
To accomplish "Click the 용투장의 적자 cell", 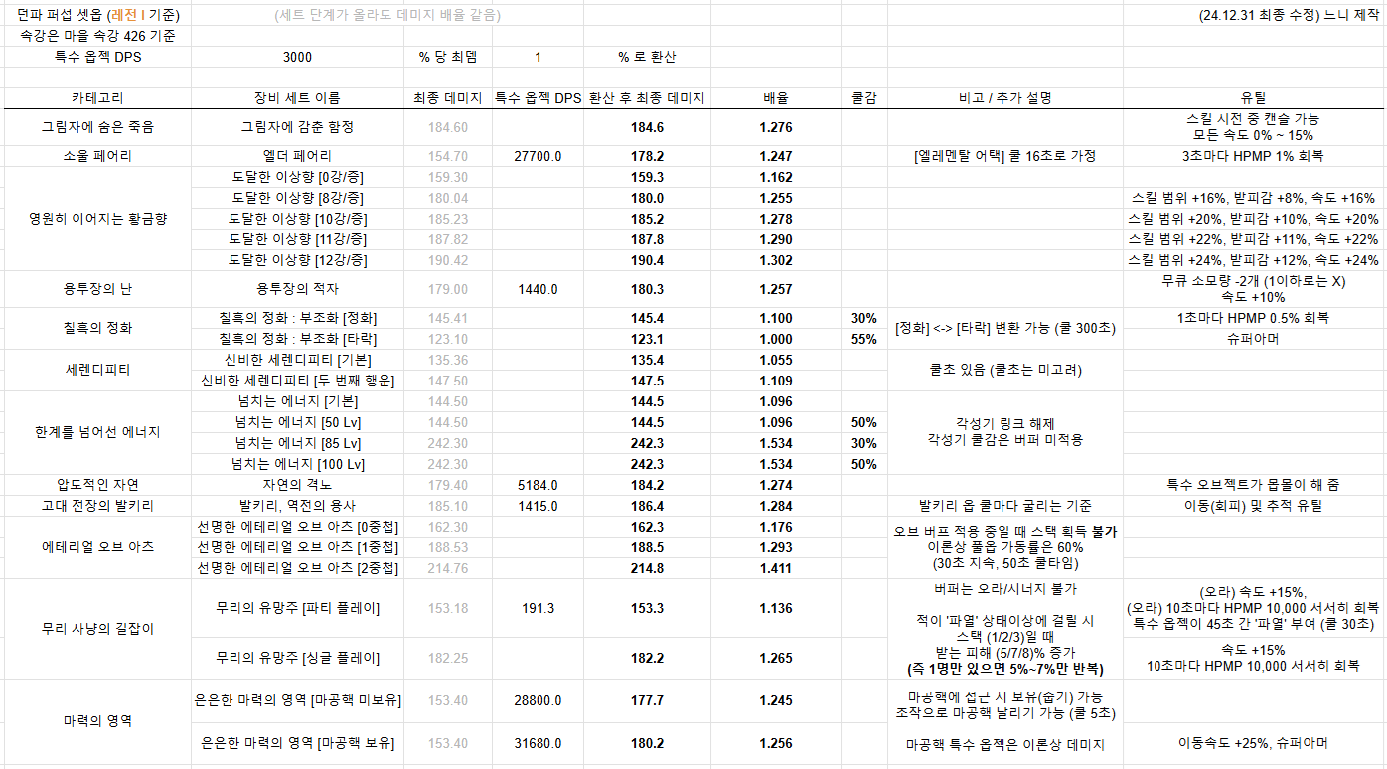I will [297, 289].
